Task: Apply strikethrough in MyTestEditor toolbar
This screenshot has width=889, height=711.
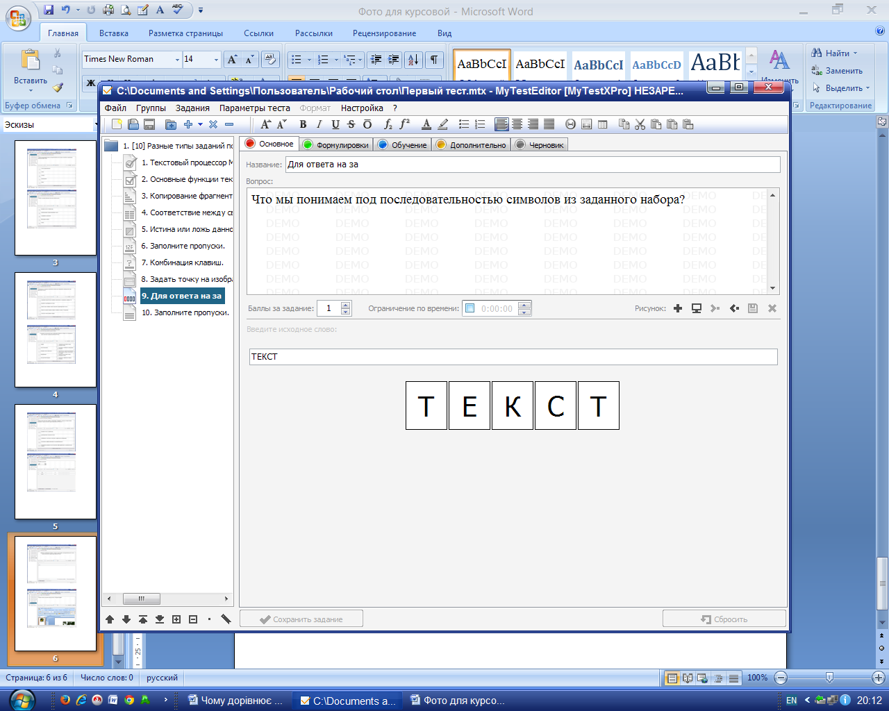Action: tap(351, 124)
